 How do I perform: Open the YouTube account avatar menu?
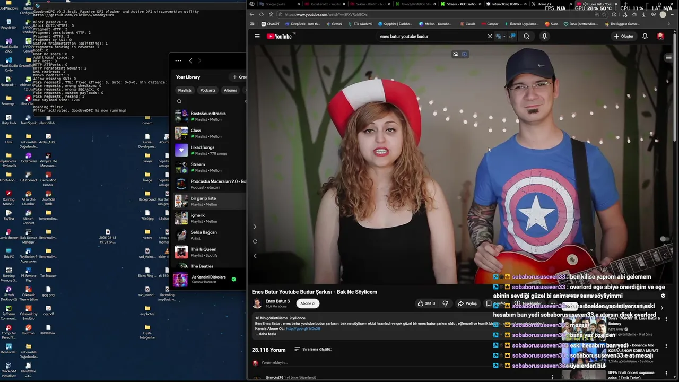[x=660, y=37]
